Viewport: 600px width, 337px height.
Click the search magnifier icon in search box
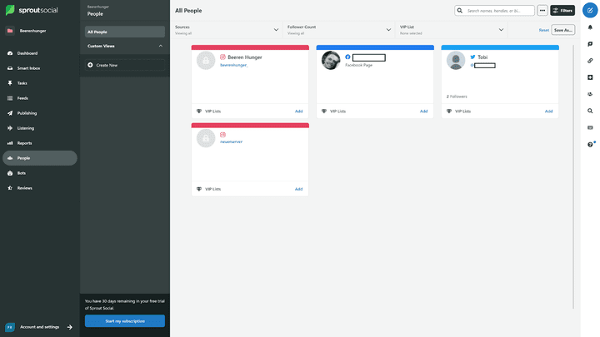coord(459,11)
